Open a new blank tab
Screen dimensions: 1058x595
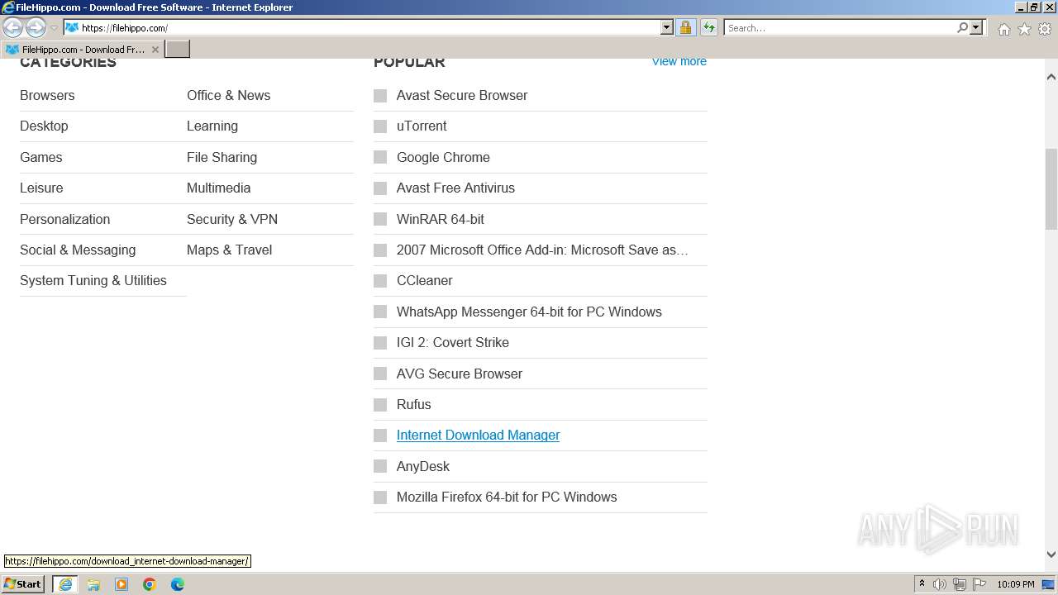coord(178,50)
